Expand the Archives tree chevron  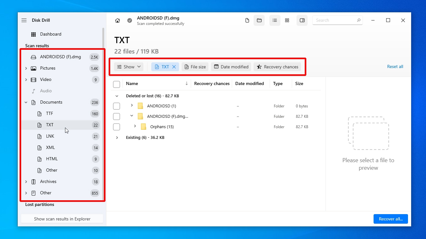[x=26, y=182]
